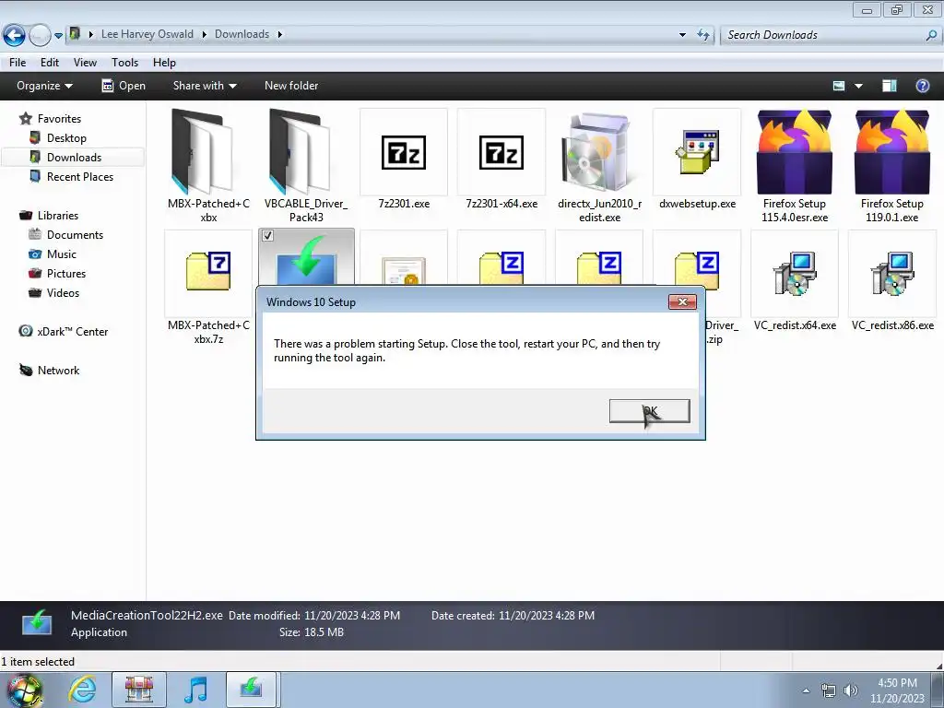Open Pictures library
The height and width of the screenshot is (708, 944).
[66, 273]
